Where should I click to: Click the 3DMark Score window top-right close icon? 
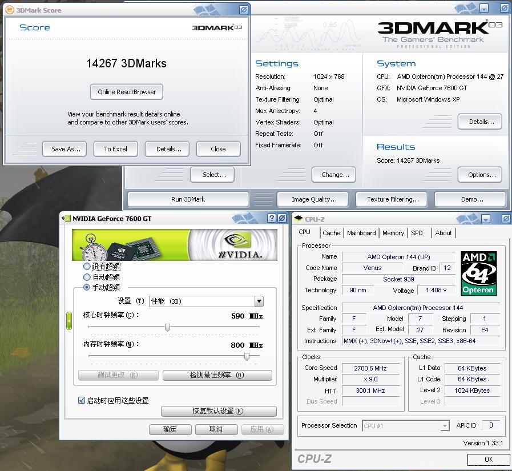pyautogui.click(x=243, y=10)
